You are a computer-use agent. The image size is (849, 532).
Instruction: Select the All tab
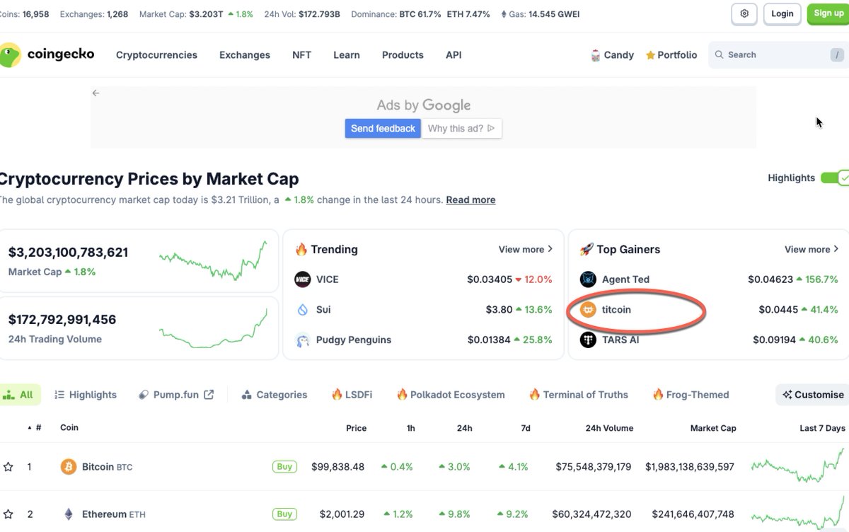pyautogui.click(x=19, y=395)
